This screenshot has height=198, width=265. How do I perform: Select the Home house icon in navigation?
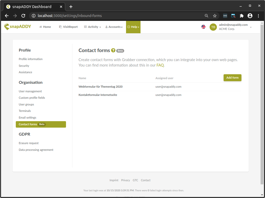click(40, 27)
